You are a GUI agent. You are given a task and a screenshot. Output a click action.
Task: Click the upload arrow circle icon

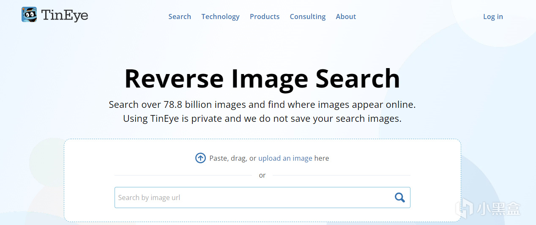[200, 158]
